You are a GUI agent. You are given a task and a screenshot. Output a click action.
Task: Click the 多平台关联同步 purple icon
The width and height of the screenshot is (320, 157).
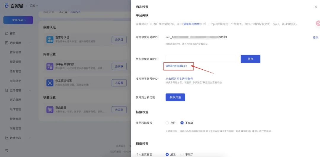coord(50,66)
